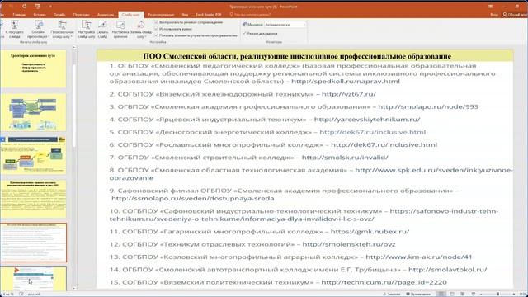This screenshot has height=297, width=528.
Task: Open link http://spedkoll.ru/naprav.html
Action: coord(346,81)
